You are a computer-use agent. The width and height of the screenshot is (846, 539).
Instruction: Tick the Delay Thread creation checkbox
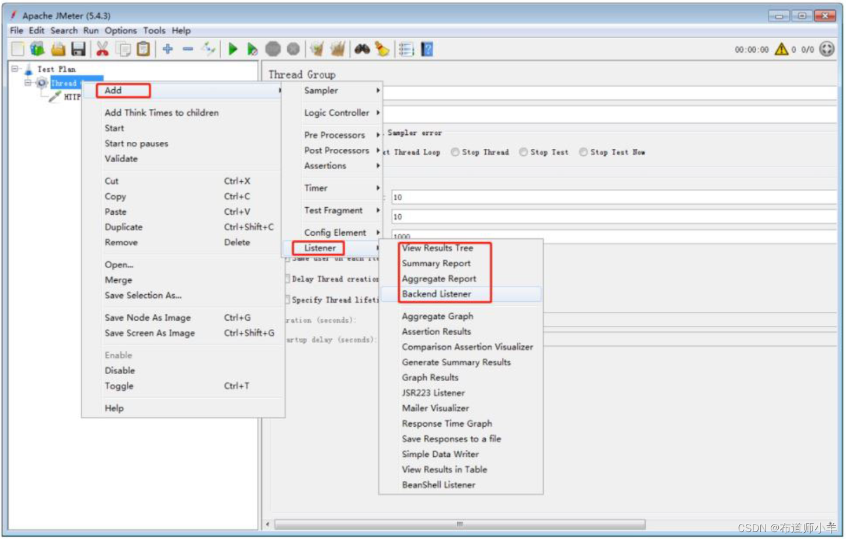(x=288, y=279)
